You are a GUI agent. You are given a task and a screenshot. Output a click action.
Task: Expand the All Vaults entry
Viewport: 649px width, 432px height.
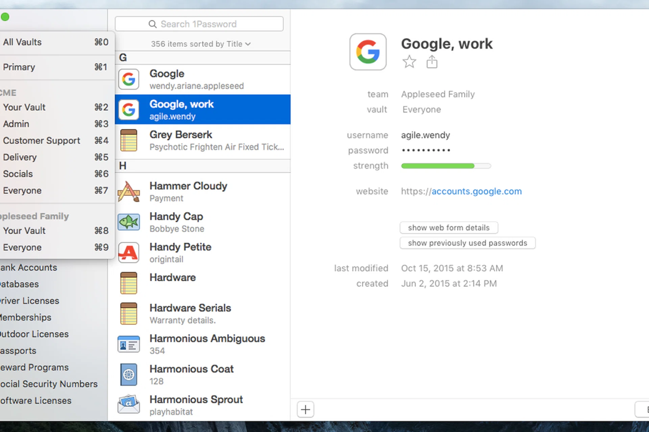click(x=22, y=42)
